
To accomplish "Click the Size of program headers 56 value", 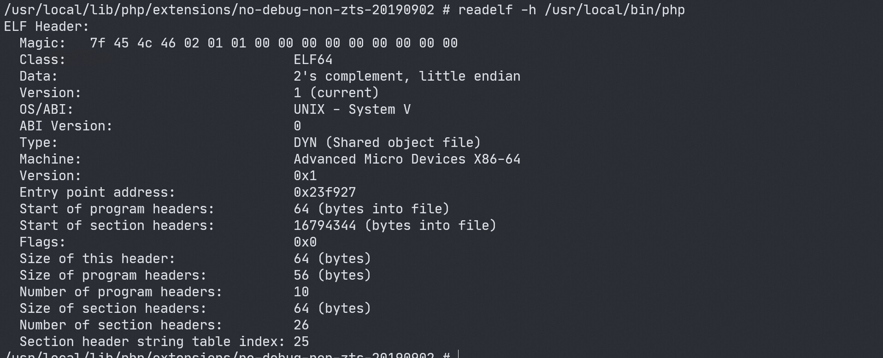I will pos(301,275).
